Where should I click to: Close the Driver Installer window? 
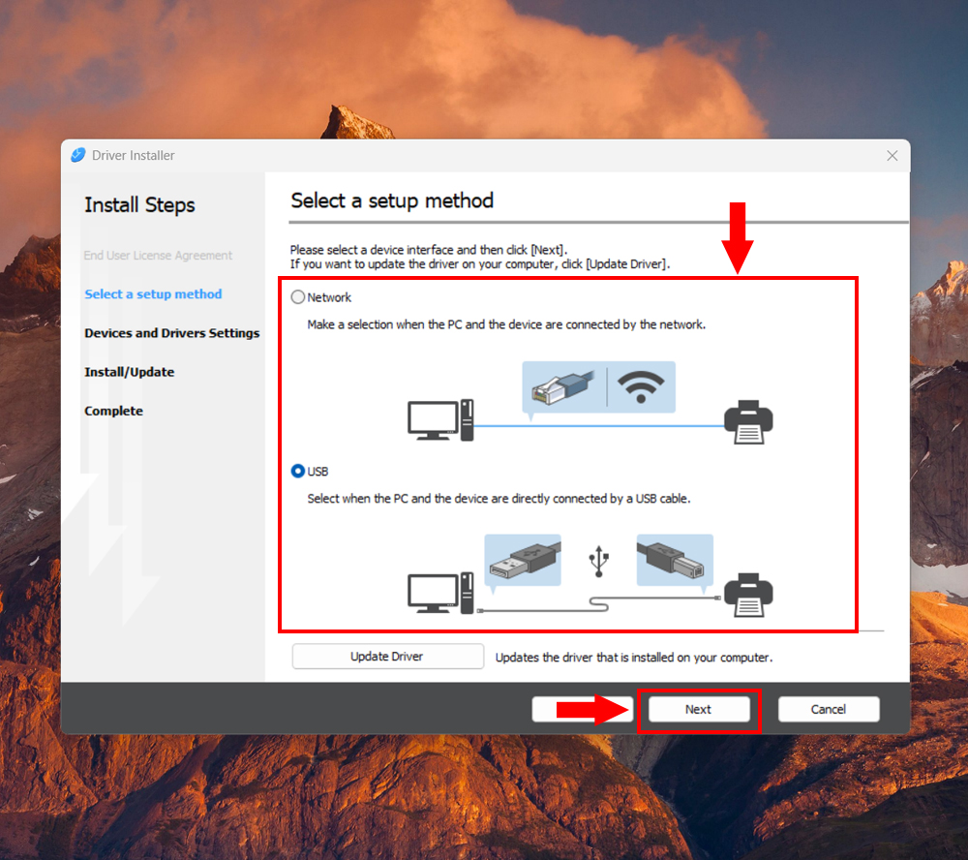pyautogui.click(x=892, y=156)
